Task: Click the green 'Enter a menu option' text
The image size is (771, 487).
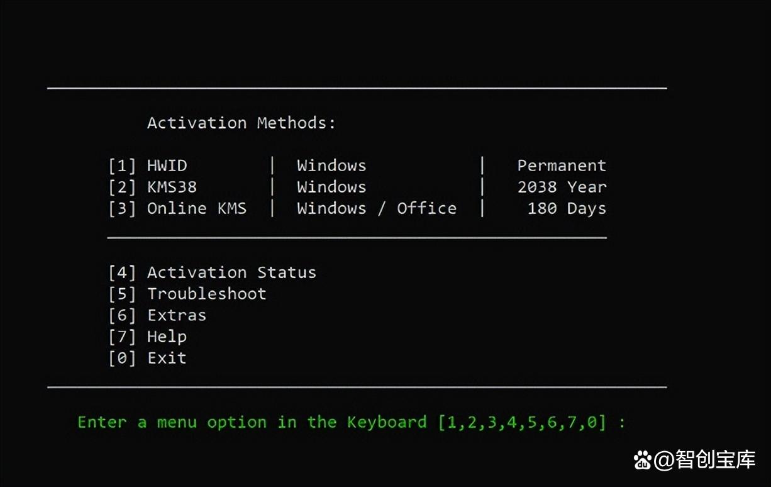Action: pos(252,422)
